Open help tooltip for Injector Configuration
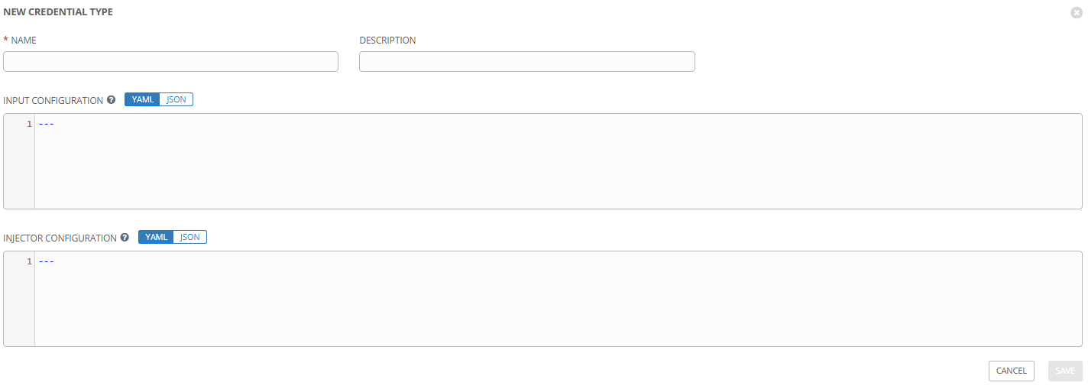1088x389 pixels. click(x=125, y=238)
